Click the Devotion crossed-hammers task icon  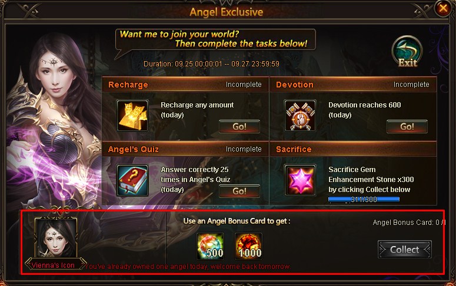300,116
